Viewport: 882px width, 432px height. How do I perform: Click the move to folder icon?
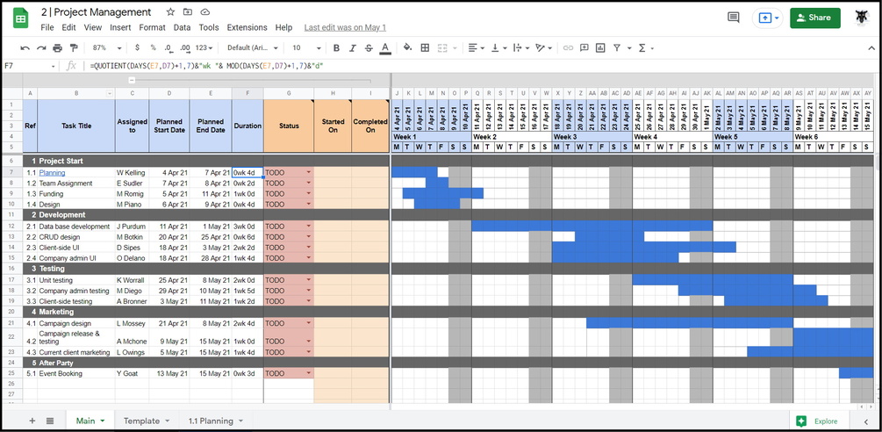(187, 11)
